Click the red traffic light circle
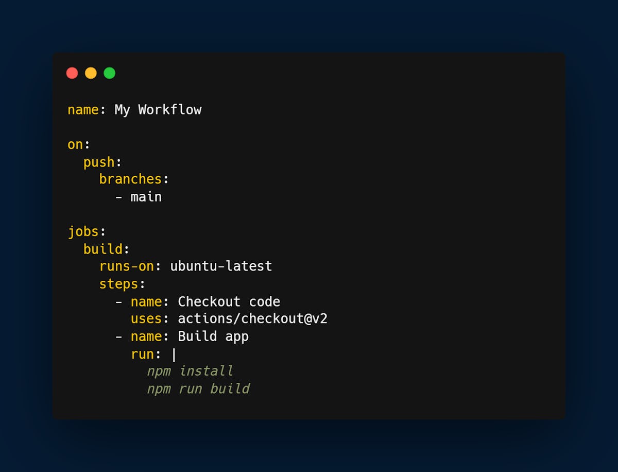The width and height of the screenshot is (618, 472). (72, 73)
